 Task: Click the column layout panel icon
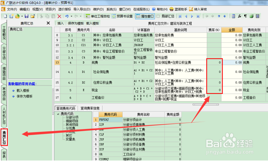tap(258, 16)
